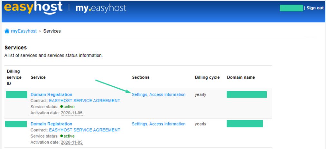Screen dimensions: 326x149
Task: Open Settings in the first service row
Action: [140, 95]
